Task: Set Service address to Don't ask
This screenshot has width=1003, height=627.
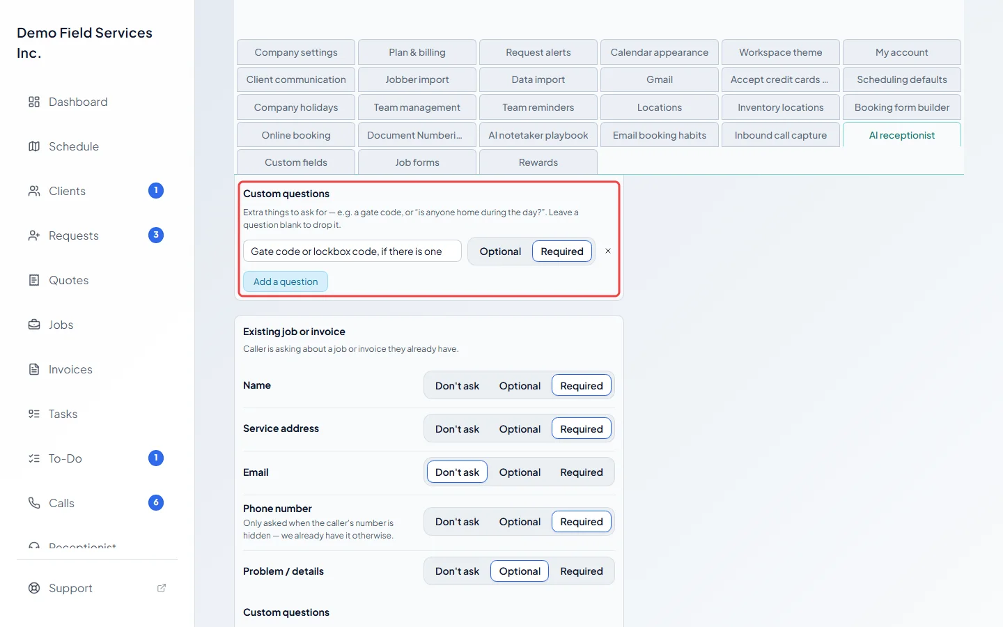Action: 457,429
